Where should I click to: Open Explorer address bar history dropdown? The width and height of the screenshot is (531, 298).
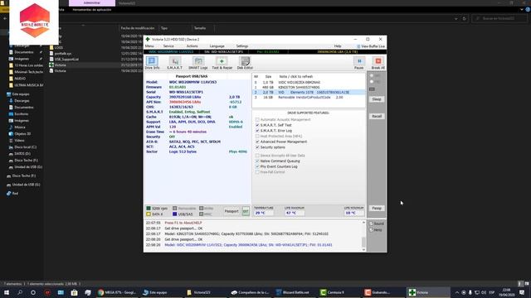coord(456,18)
